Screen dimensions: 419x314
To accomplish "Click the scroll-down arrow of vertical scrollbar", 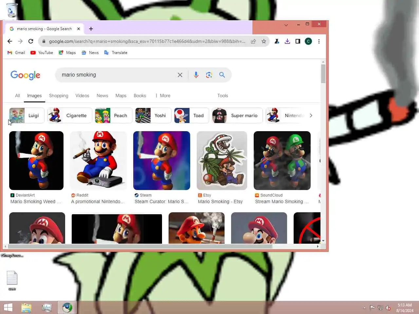I will click(x=323, y=241).
